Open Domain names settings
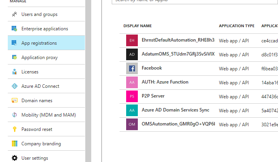The height and width of the screenshot is (162, 278). point(46,101)
